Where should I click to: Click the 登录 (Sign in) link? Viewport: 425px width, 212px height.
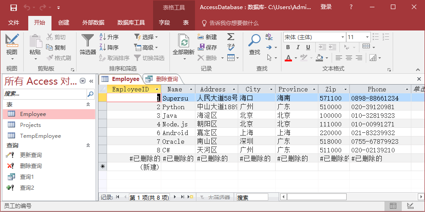(x=326, y=7)
